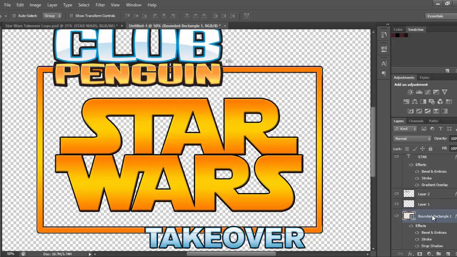The image size is (457, 257).
Task: Add a layer mask
Action: pyautogui.click(x=420, y=254)
